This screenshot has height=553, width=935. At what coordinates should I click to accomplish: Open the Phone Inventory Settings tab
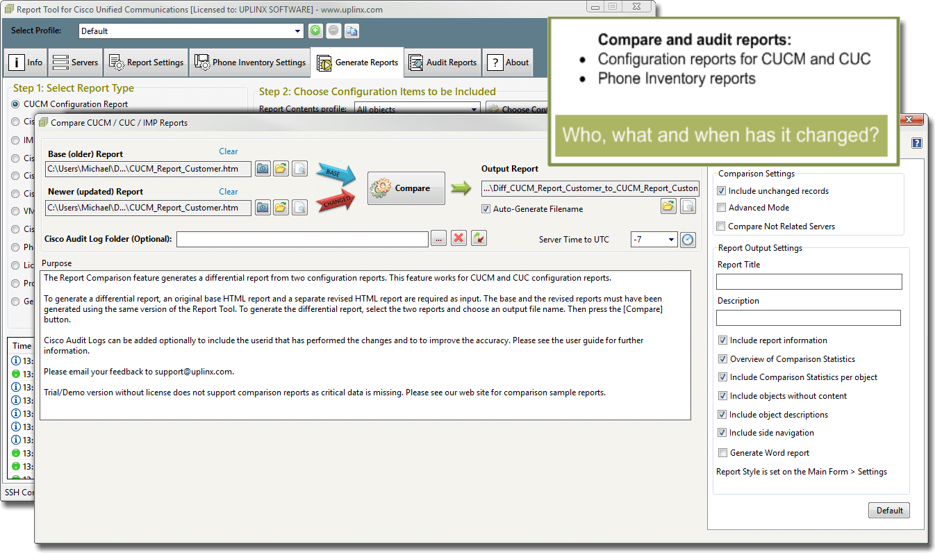click(x=251, y=62)
